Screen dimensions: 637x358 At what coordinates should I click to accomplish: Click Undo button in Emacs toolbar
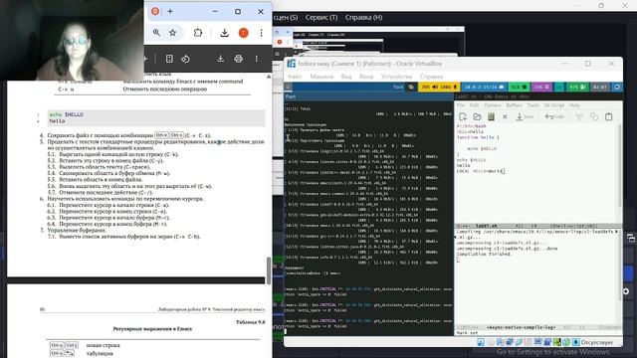(555, 117)
